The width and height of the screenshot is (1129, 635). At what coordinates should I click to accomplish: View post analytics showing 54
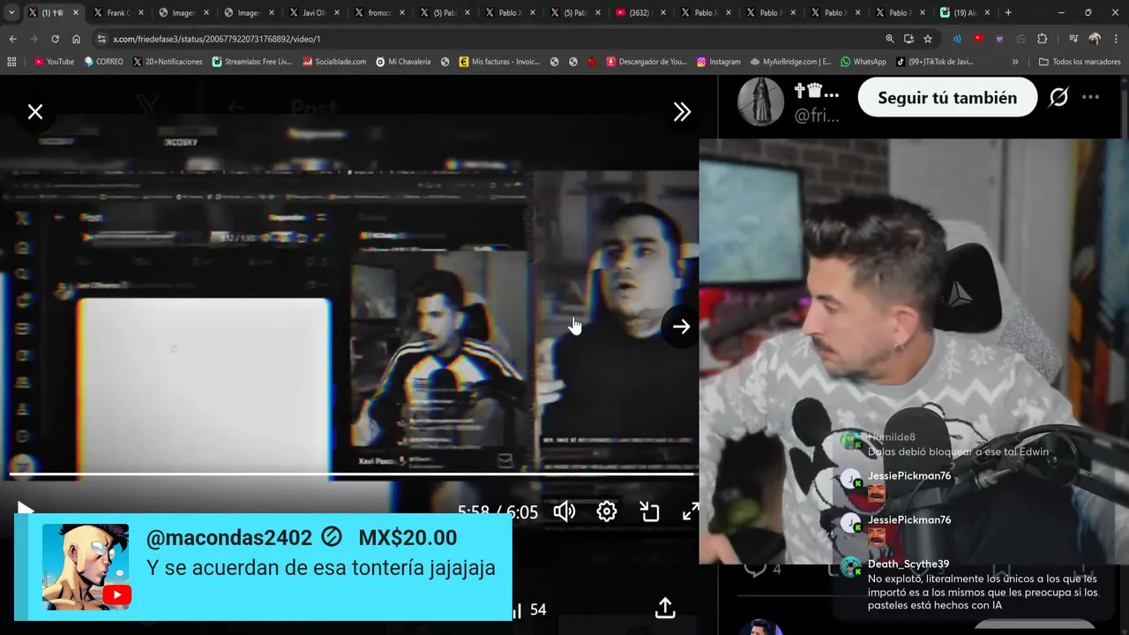[529, 609]
